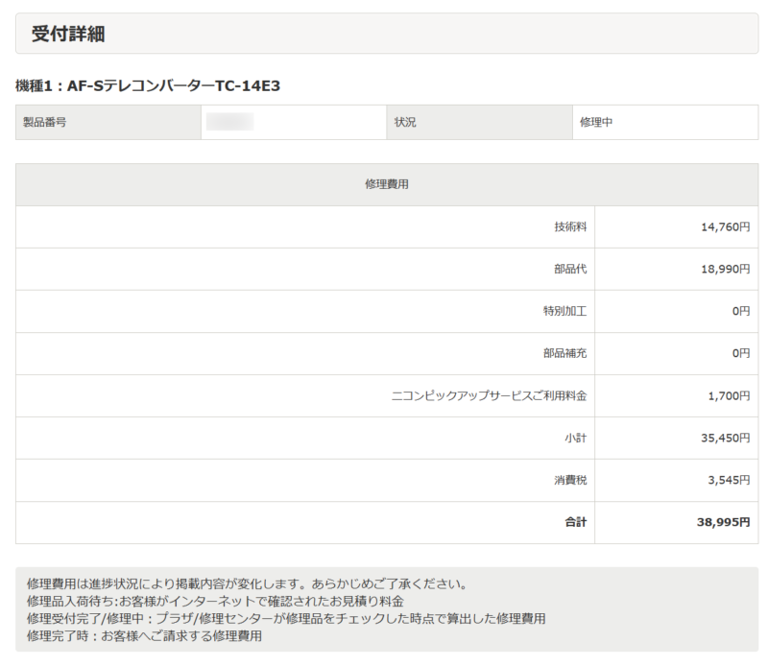Click the ニコンピックアップサービスご利用料金 label
Viewport: 768px width, 666px height.
coord(489,396)
